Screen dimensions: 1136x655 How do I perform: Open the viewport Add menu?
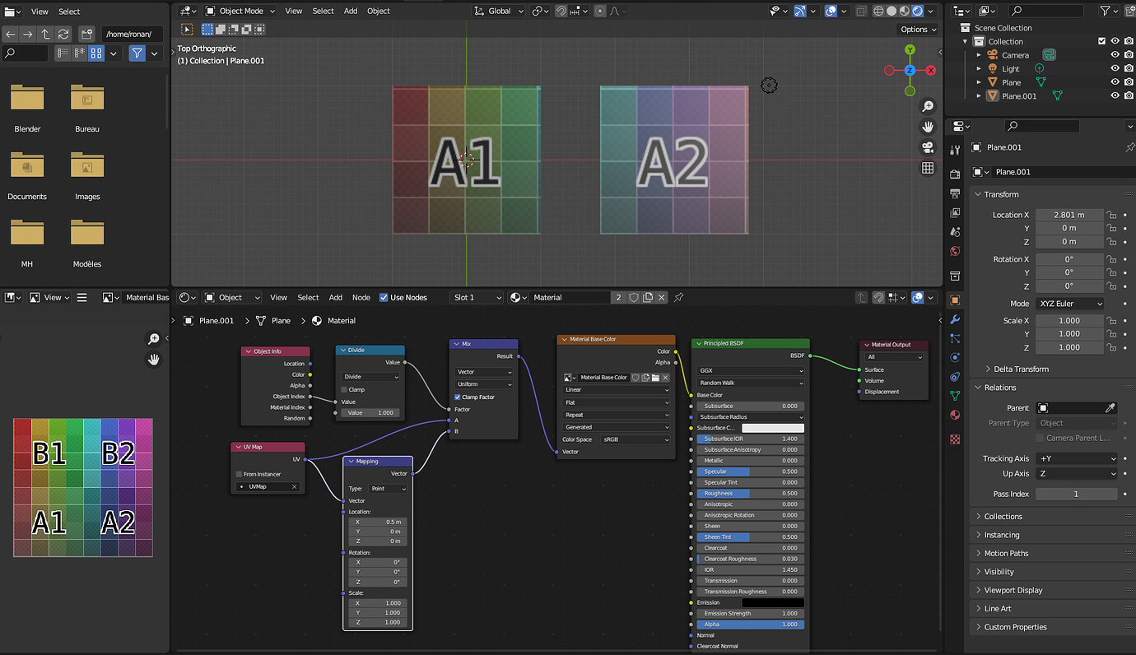[351, 11]
